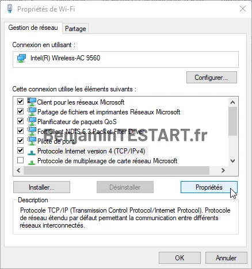Toggle Planificateur de paquets QoS checkbox
Viewport: 252px width, 269px height.
(x=20, y=121)
